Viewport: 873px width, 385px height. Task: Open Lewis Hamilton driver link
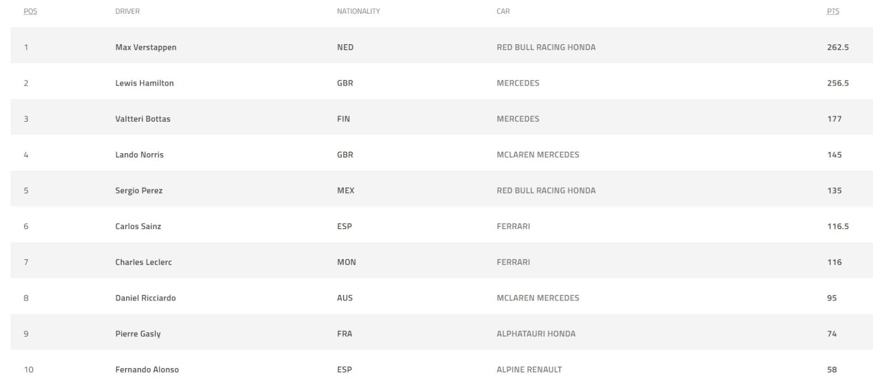(x=145, y=83)
